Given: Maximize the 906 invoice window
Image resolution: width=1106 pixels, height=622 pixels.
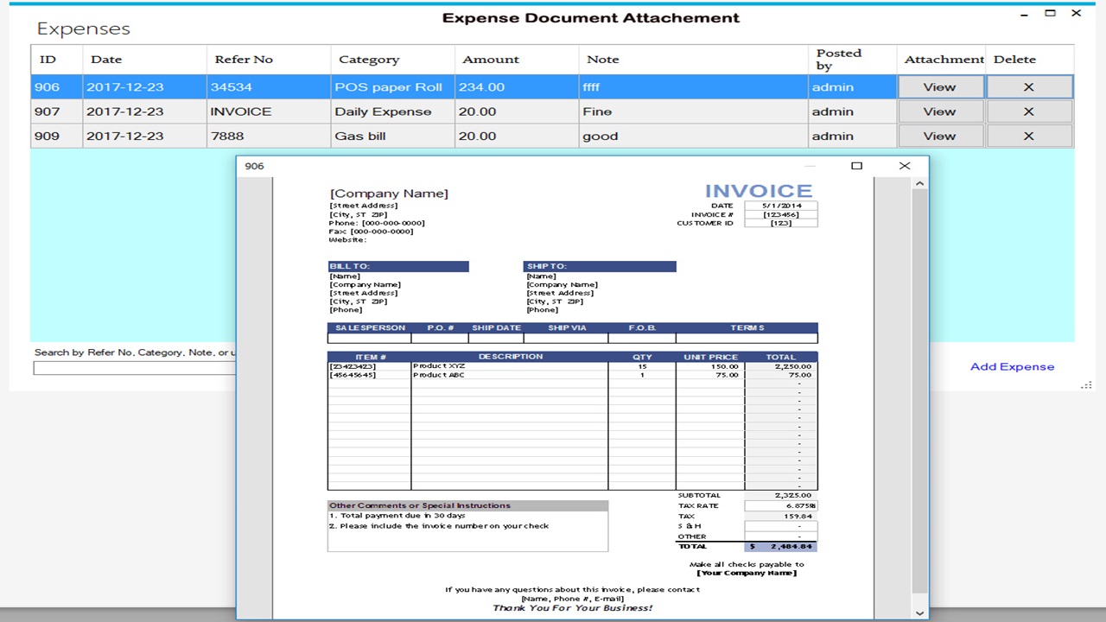Looking at the screenshot, I should [x=856, y=165].
